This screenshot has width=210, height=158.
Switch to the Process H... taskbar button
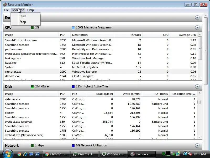[85, 154]
